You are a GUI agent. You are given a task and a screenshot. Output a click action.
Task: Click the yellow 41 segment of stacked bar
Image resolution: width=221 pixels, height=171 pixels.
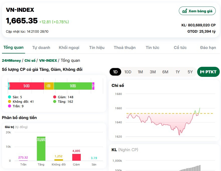pyautogui.click(x=49, y=86)
